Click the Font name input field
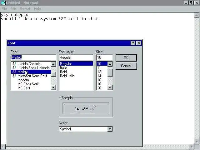Screen dimensions: 200x150 click(33, 57)
